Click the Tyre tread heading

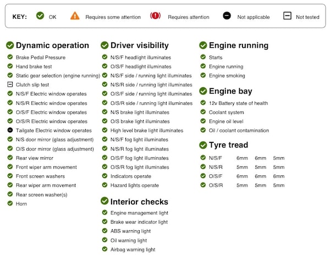[228, 145]
